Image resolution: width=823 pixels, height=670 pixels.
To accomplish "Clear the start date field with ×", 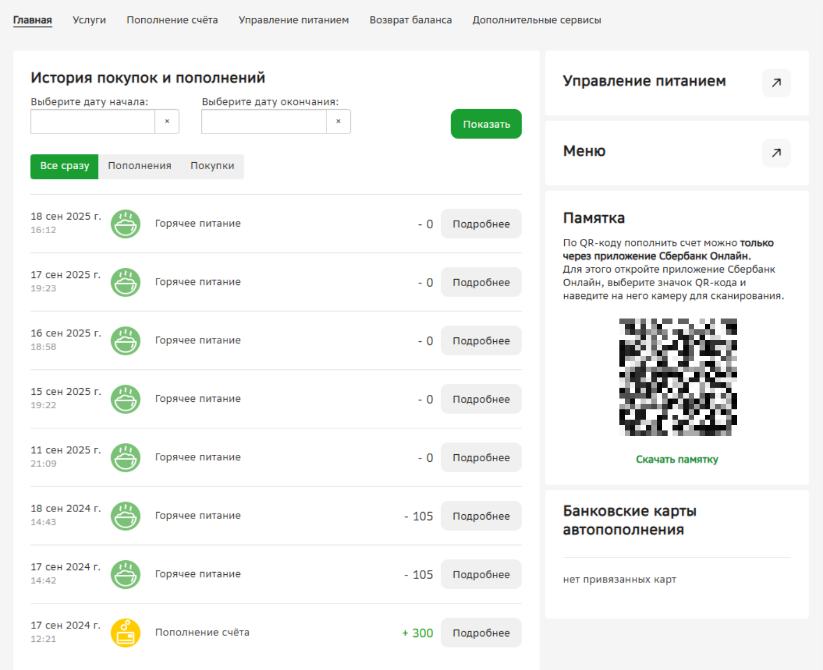I will pos(167,122).
